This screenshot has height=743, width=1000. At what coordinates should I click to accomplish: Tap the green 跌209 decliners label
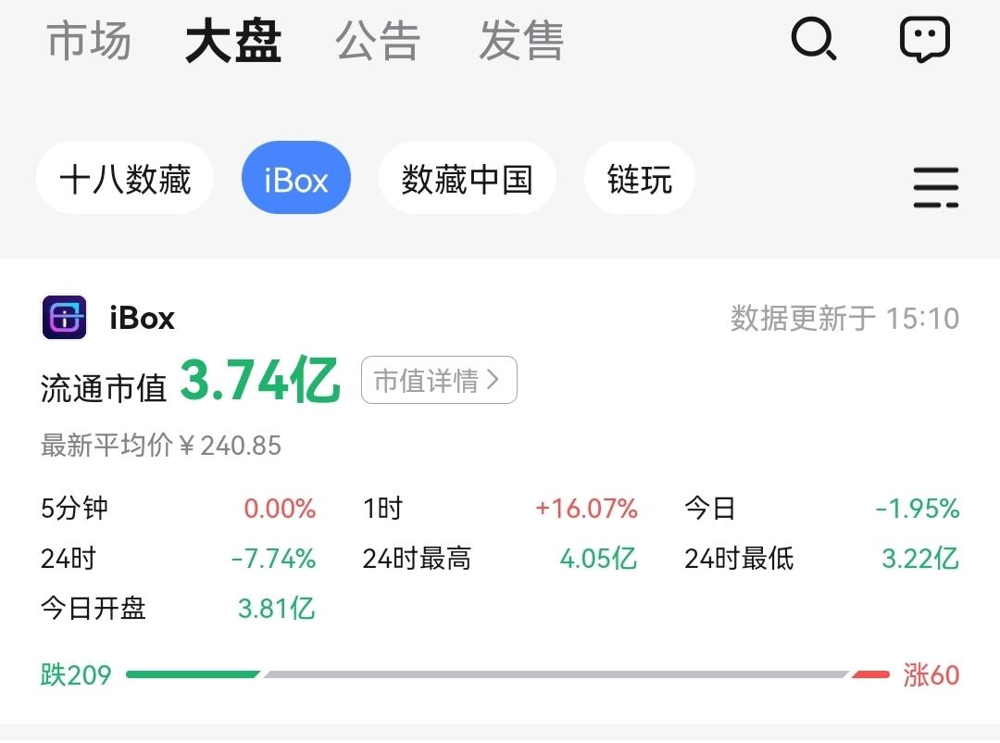76,674
